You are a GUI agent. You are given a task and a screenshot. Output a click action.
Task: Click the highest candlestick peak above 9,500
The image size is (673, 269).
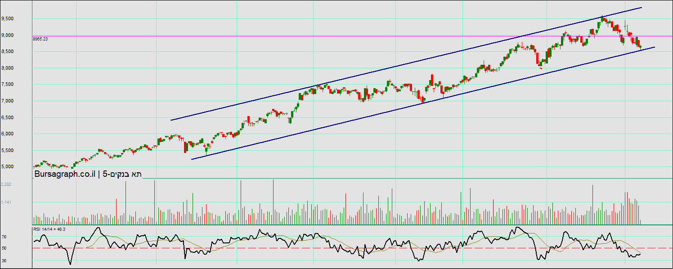coord(602,18)
